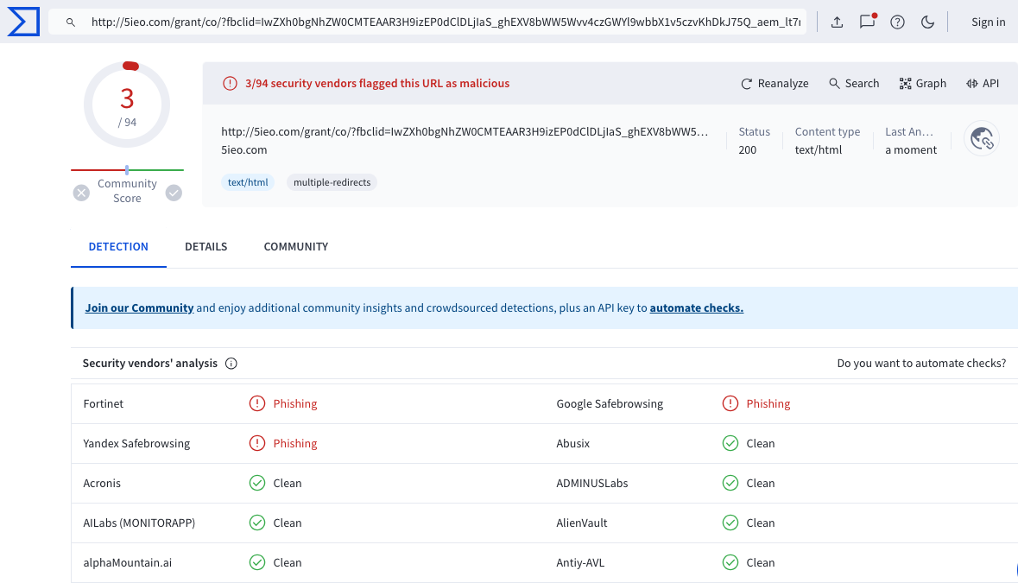Screen dimensions: 1018x583
Task: Click the Security vendors' analysis info icon
Action: (x=231, y=364)
